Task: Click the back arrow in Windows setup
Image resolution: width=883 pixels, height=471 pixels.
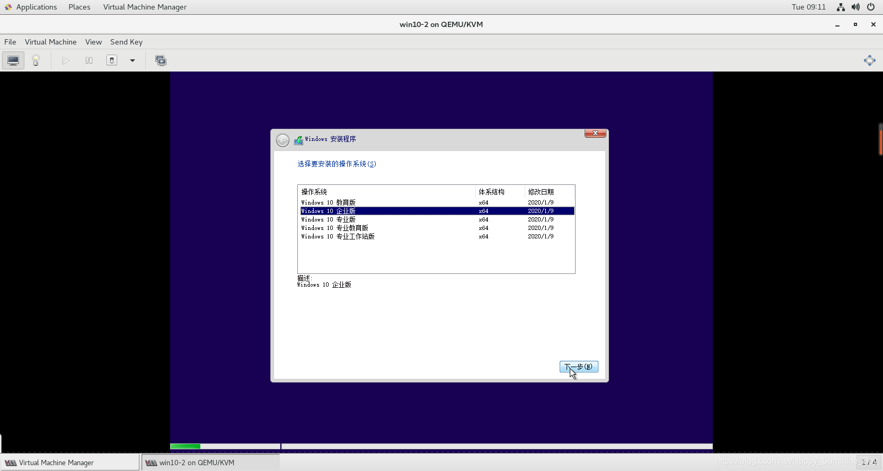Action: 283,140
